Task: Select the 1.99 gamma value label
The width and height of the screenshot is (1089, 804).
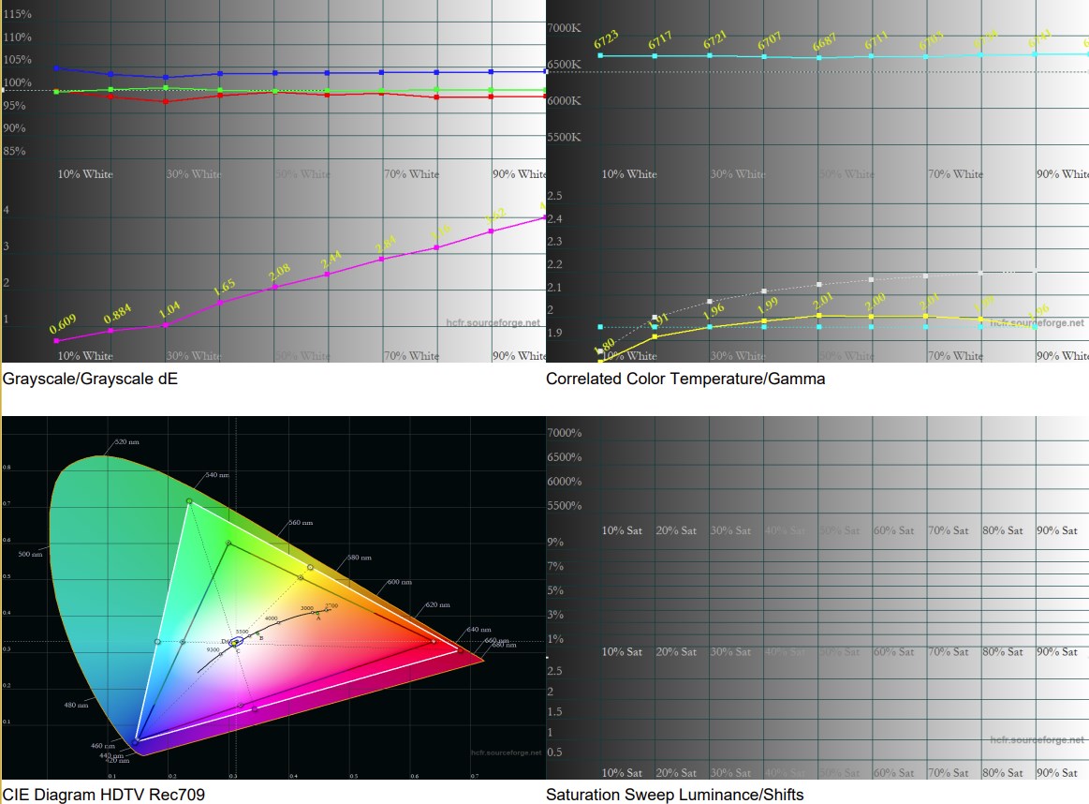Action: [768, 305]
